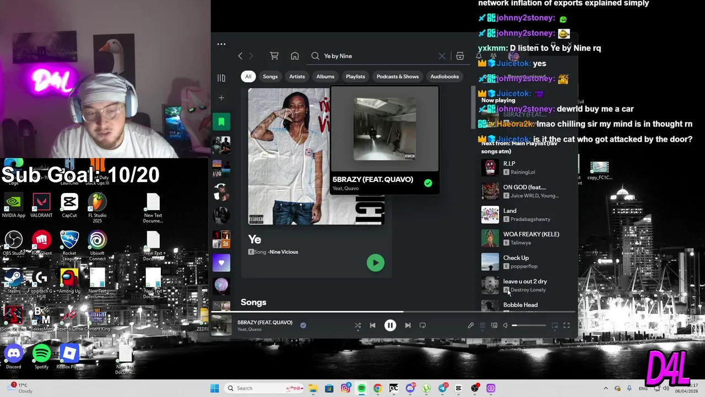
Task: Show hidden system tray icons chevron
Action: click(605, 388)
